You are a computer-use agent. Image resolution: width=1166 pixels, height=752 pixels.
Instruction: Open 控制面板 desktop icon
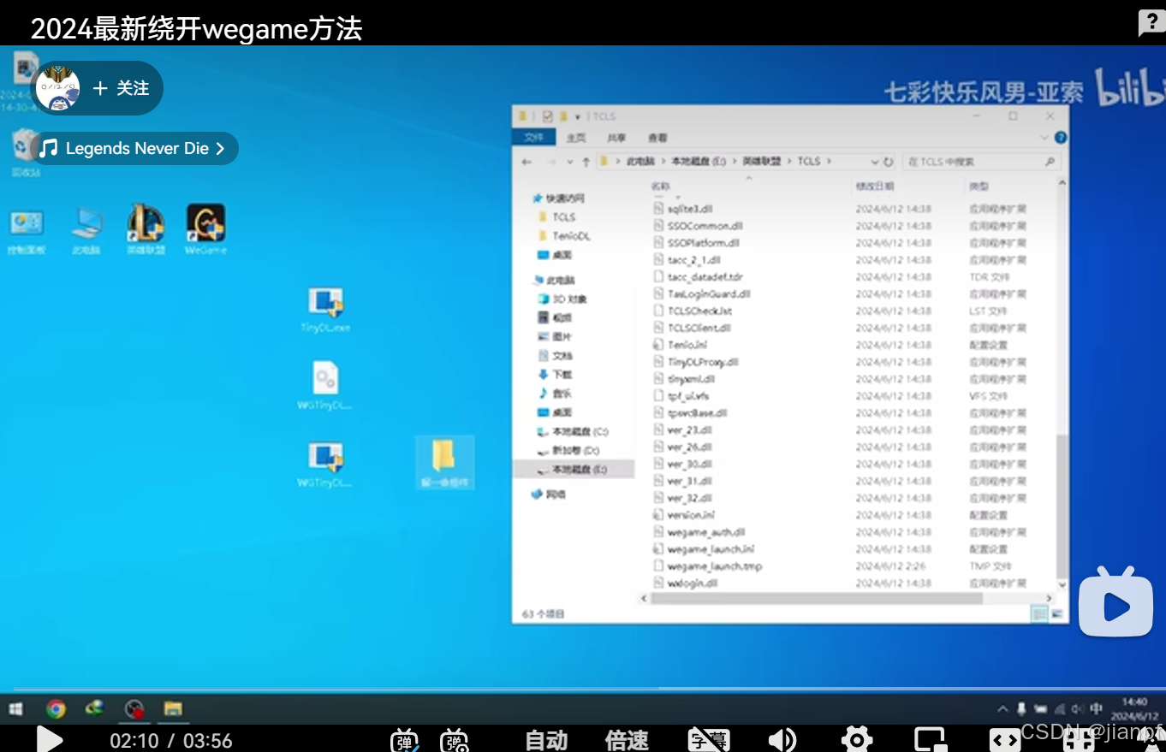(x=27, y=233)
